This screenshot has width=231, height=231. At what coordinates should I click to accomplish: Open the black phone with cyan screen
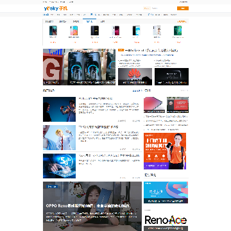click(x=136, y=31)
